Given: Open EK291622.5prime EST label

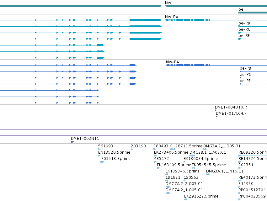Looking at the screenshot, I should pos(201,196).
